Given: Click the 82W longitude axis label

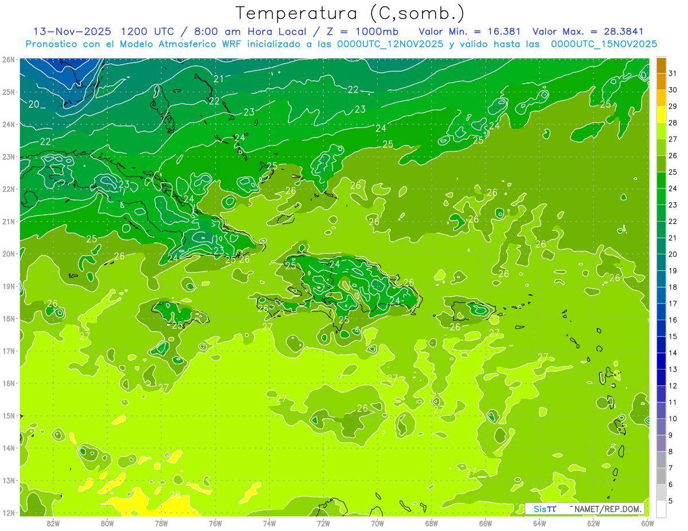Looking at the screenshot, I should [x=53, y=523].
